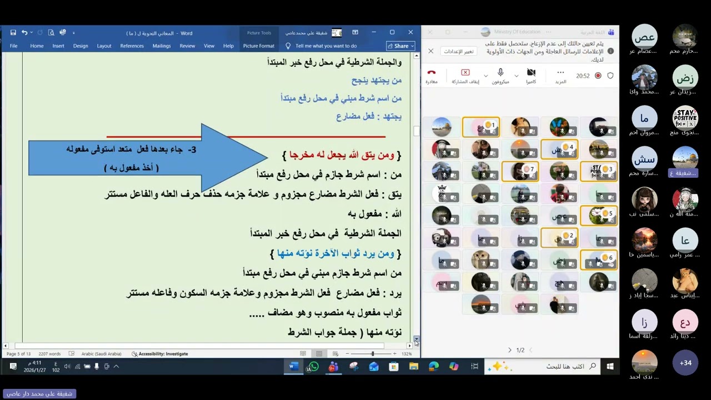711x400 pixels.
Task: Select participant tile with raised hand 7
Action: [520, 172]
